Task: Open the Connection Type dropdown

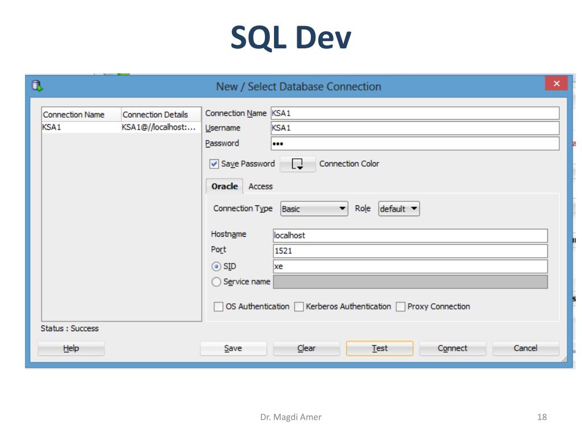Action: click(314, 208)
